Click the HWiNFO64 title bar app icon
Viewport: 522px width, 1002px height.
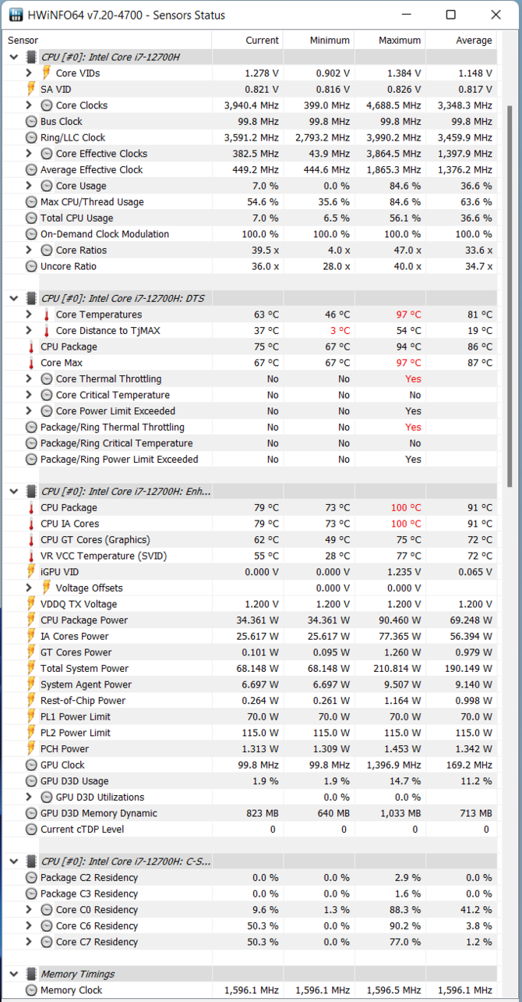tap(16, 15)
